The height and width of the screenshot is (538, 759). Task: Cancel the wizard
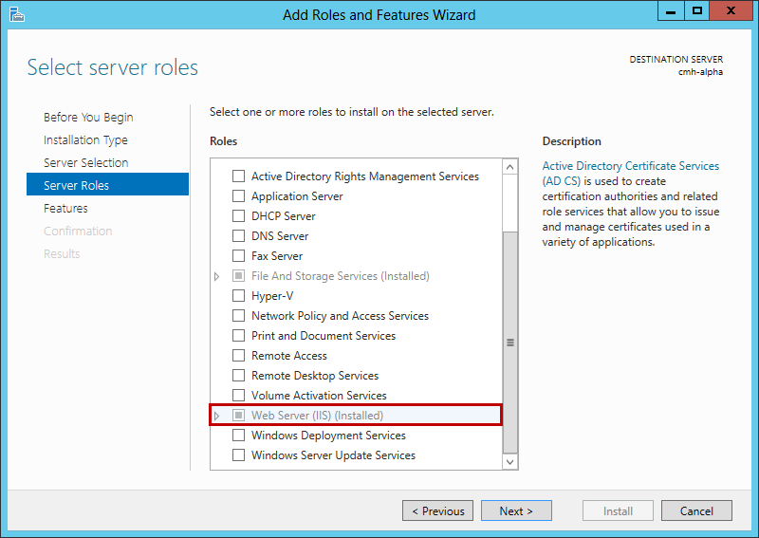click(x=695, y=510)
